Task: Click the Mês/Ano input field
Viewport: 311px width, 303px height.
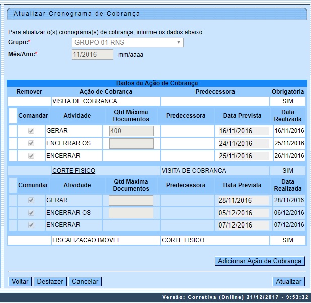Action: click(x=93, y=54)
